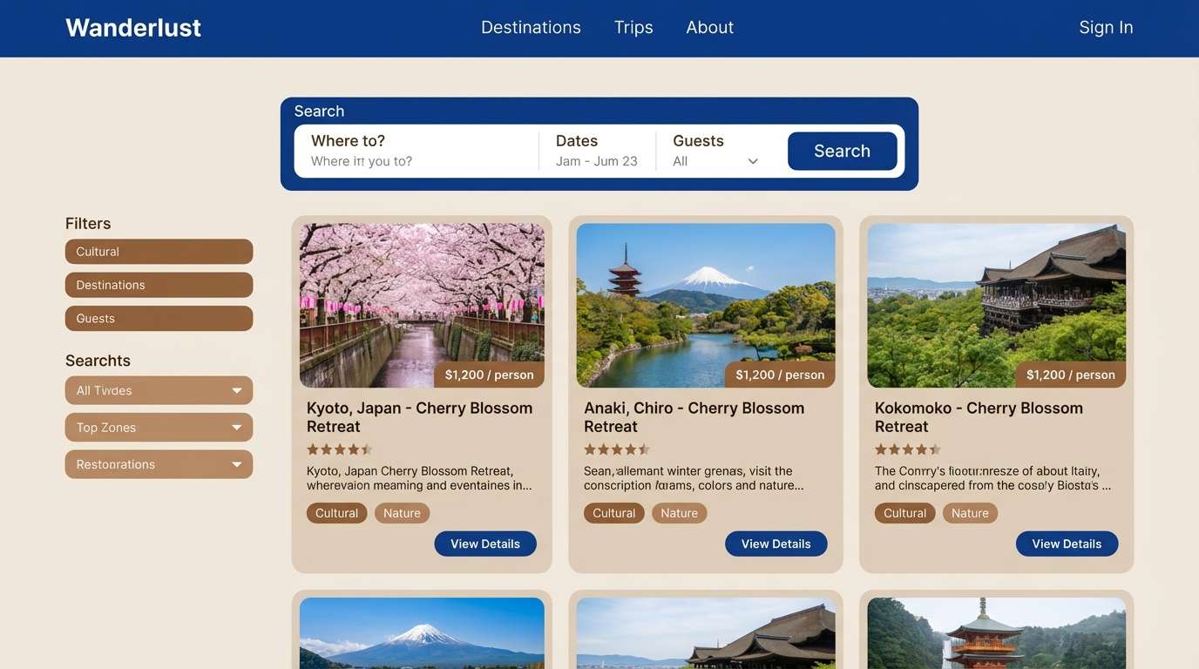Select the Cultural tag on the Kyoto card
Image resolution: width=1199 pixels, height=669 pixels.
click(x=336, y=512)
